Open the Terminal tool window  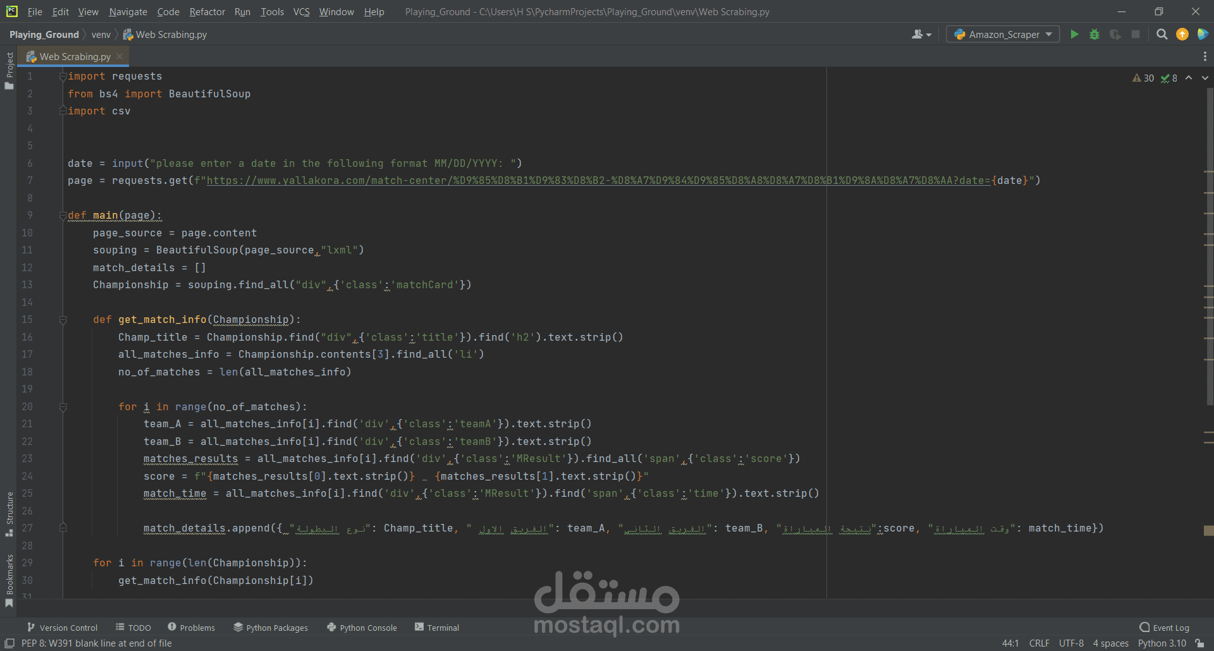click(436, 627)
